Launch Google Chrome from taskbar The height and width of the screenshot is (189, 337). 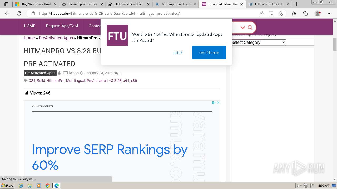click(47, 186)
